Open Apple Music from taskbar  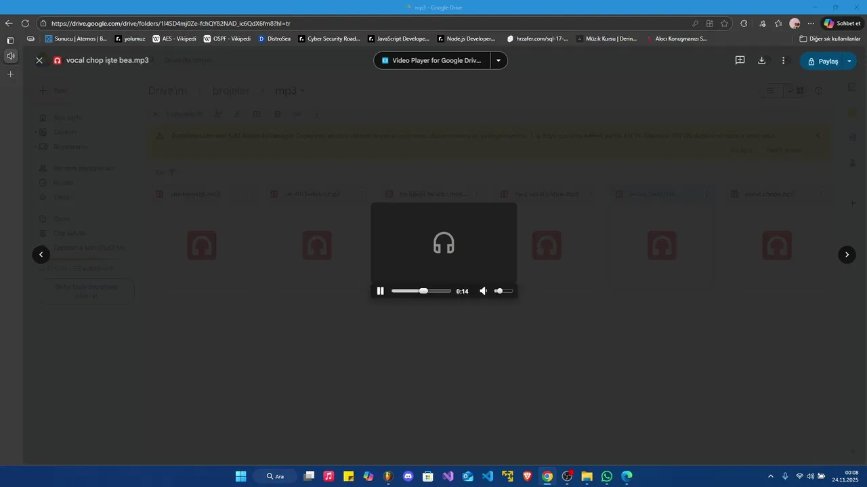(329, 476)
